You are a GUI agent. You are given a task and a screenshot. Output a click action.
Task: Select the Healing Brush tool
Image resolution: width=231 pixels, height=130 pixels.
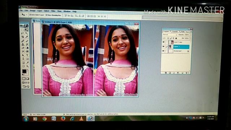pos(23,41)
